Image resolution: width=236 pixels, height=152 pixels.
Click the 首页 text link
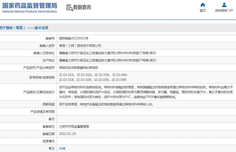point(203,11)
